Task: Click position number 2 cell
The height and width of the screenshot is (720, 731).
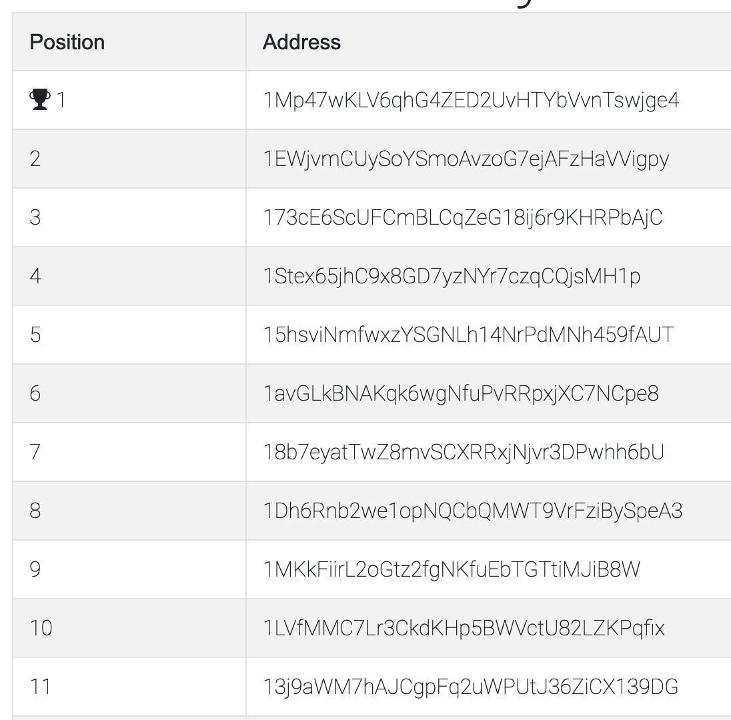Action: [129, 159]
